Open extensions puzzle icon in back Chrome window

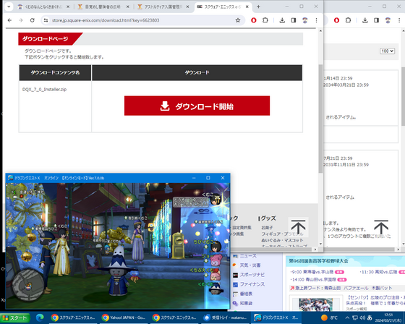click(x=348, y=20)
